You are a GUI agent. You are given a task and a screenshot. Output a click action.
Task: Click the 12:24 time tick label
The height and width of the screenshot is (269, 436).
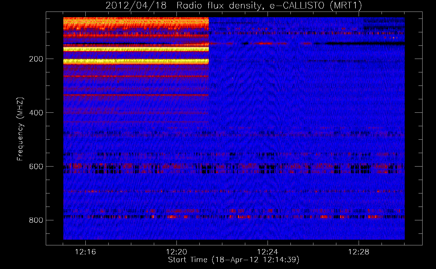(x=268, y=252)
